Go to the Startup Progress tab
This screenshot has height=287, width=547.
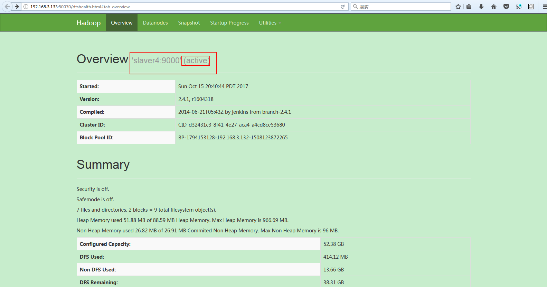click(229, 23)
